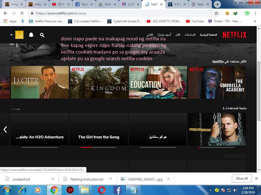Viewport: 261px width, 195px height.
Task: Click the red Netflix logo
Action: (x=234, y=35)
